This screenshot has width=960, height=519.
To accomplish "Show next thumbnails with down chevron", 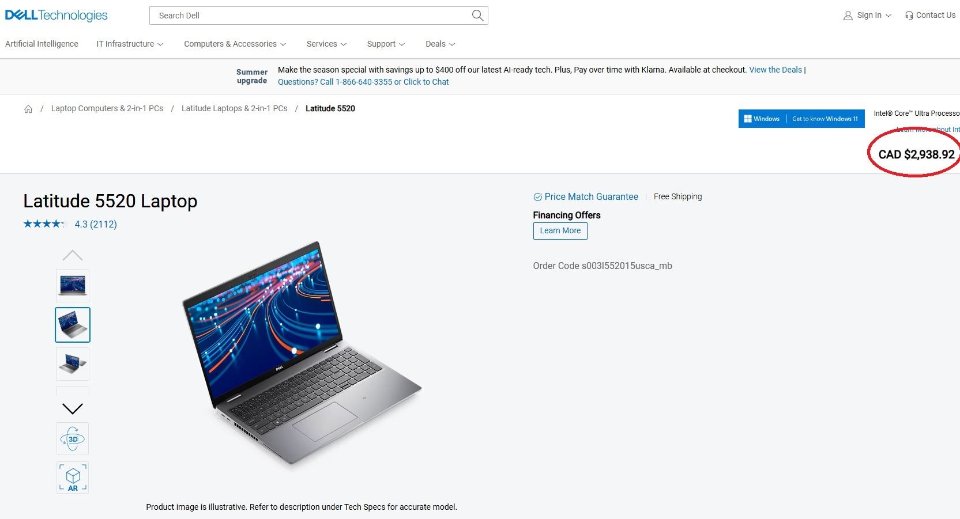I will point(73,408).
